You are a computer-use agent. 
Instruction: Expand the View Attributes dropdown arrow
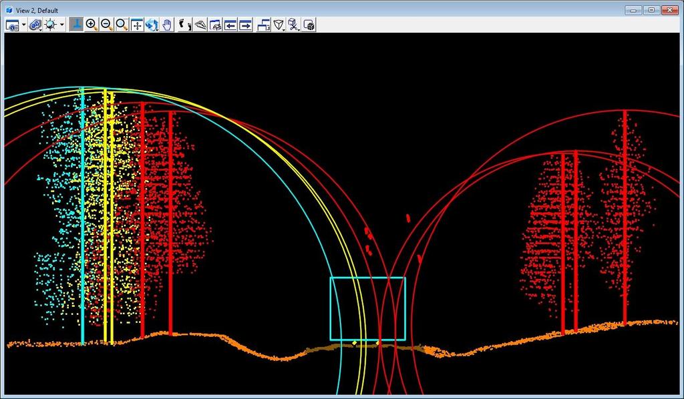pos(24,25)
